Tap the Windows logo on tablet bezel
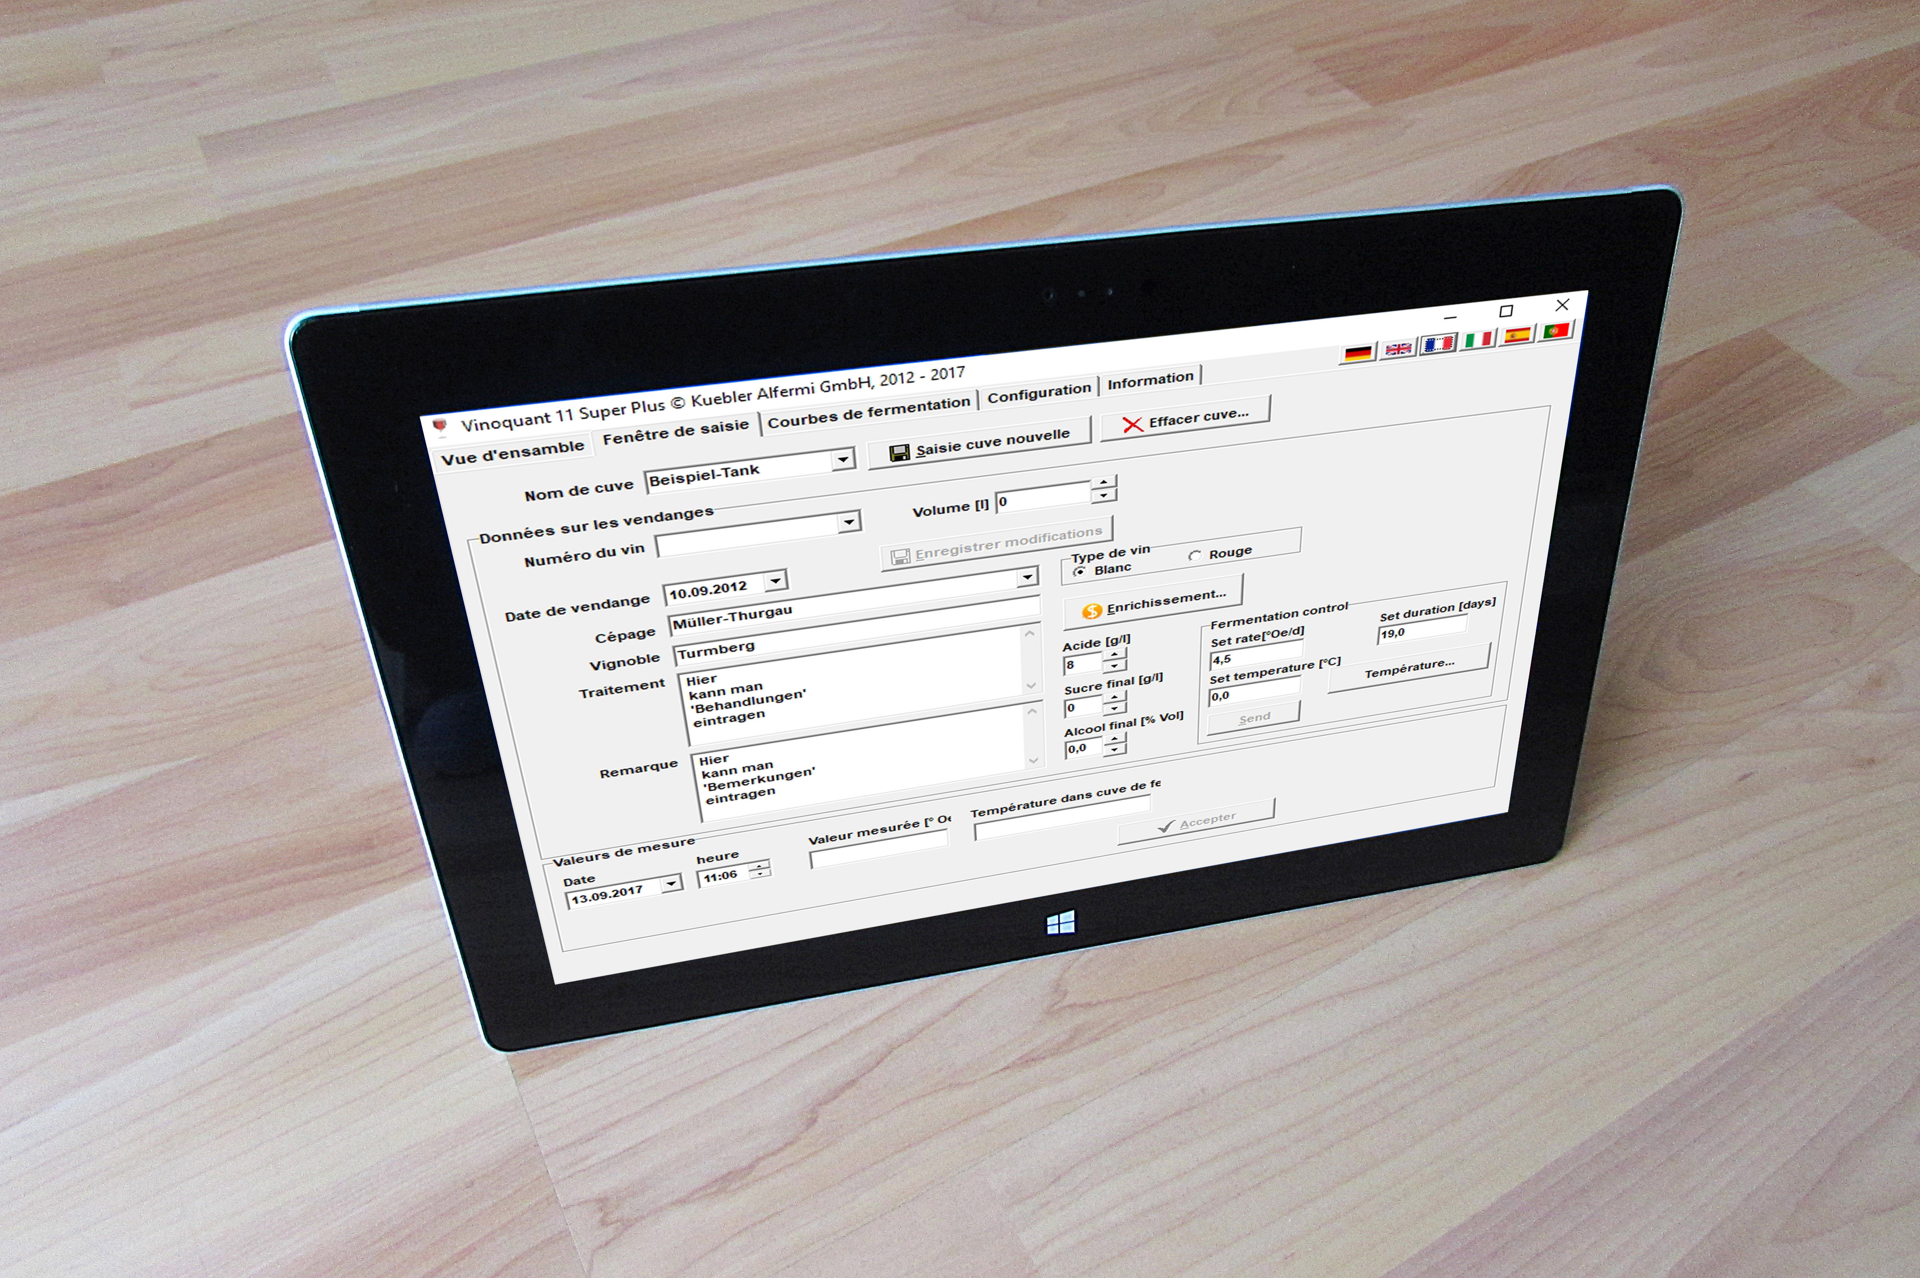Image resolution: width=1920 pixels, height=1278 pixels. [1061, 923]
